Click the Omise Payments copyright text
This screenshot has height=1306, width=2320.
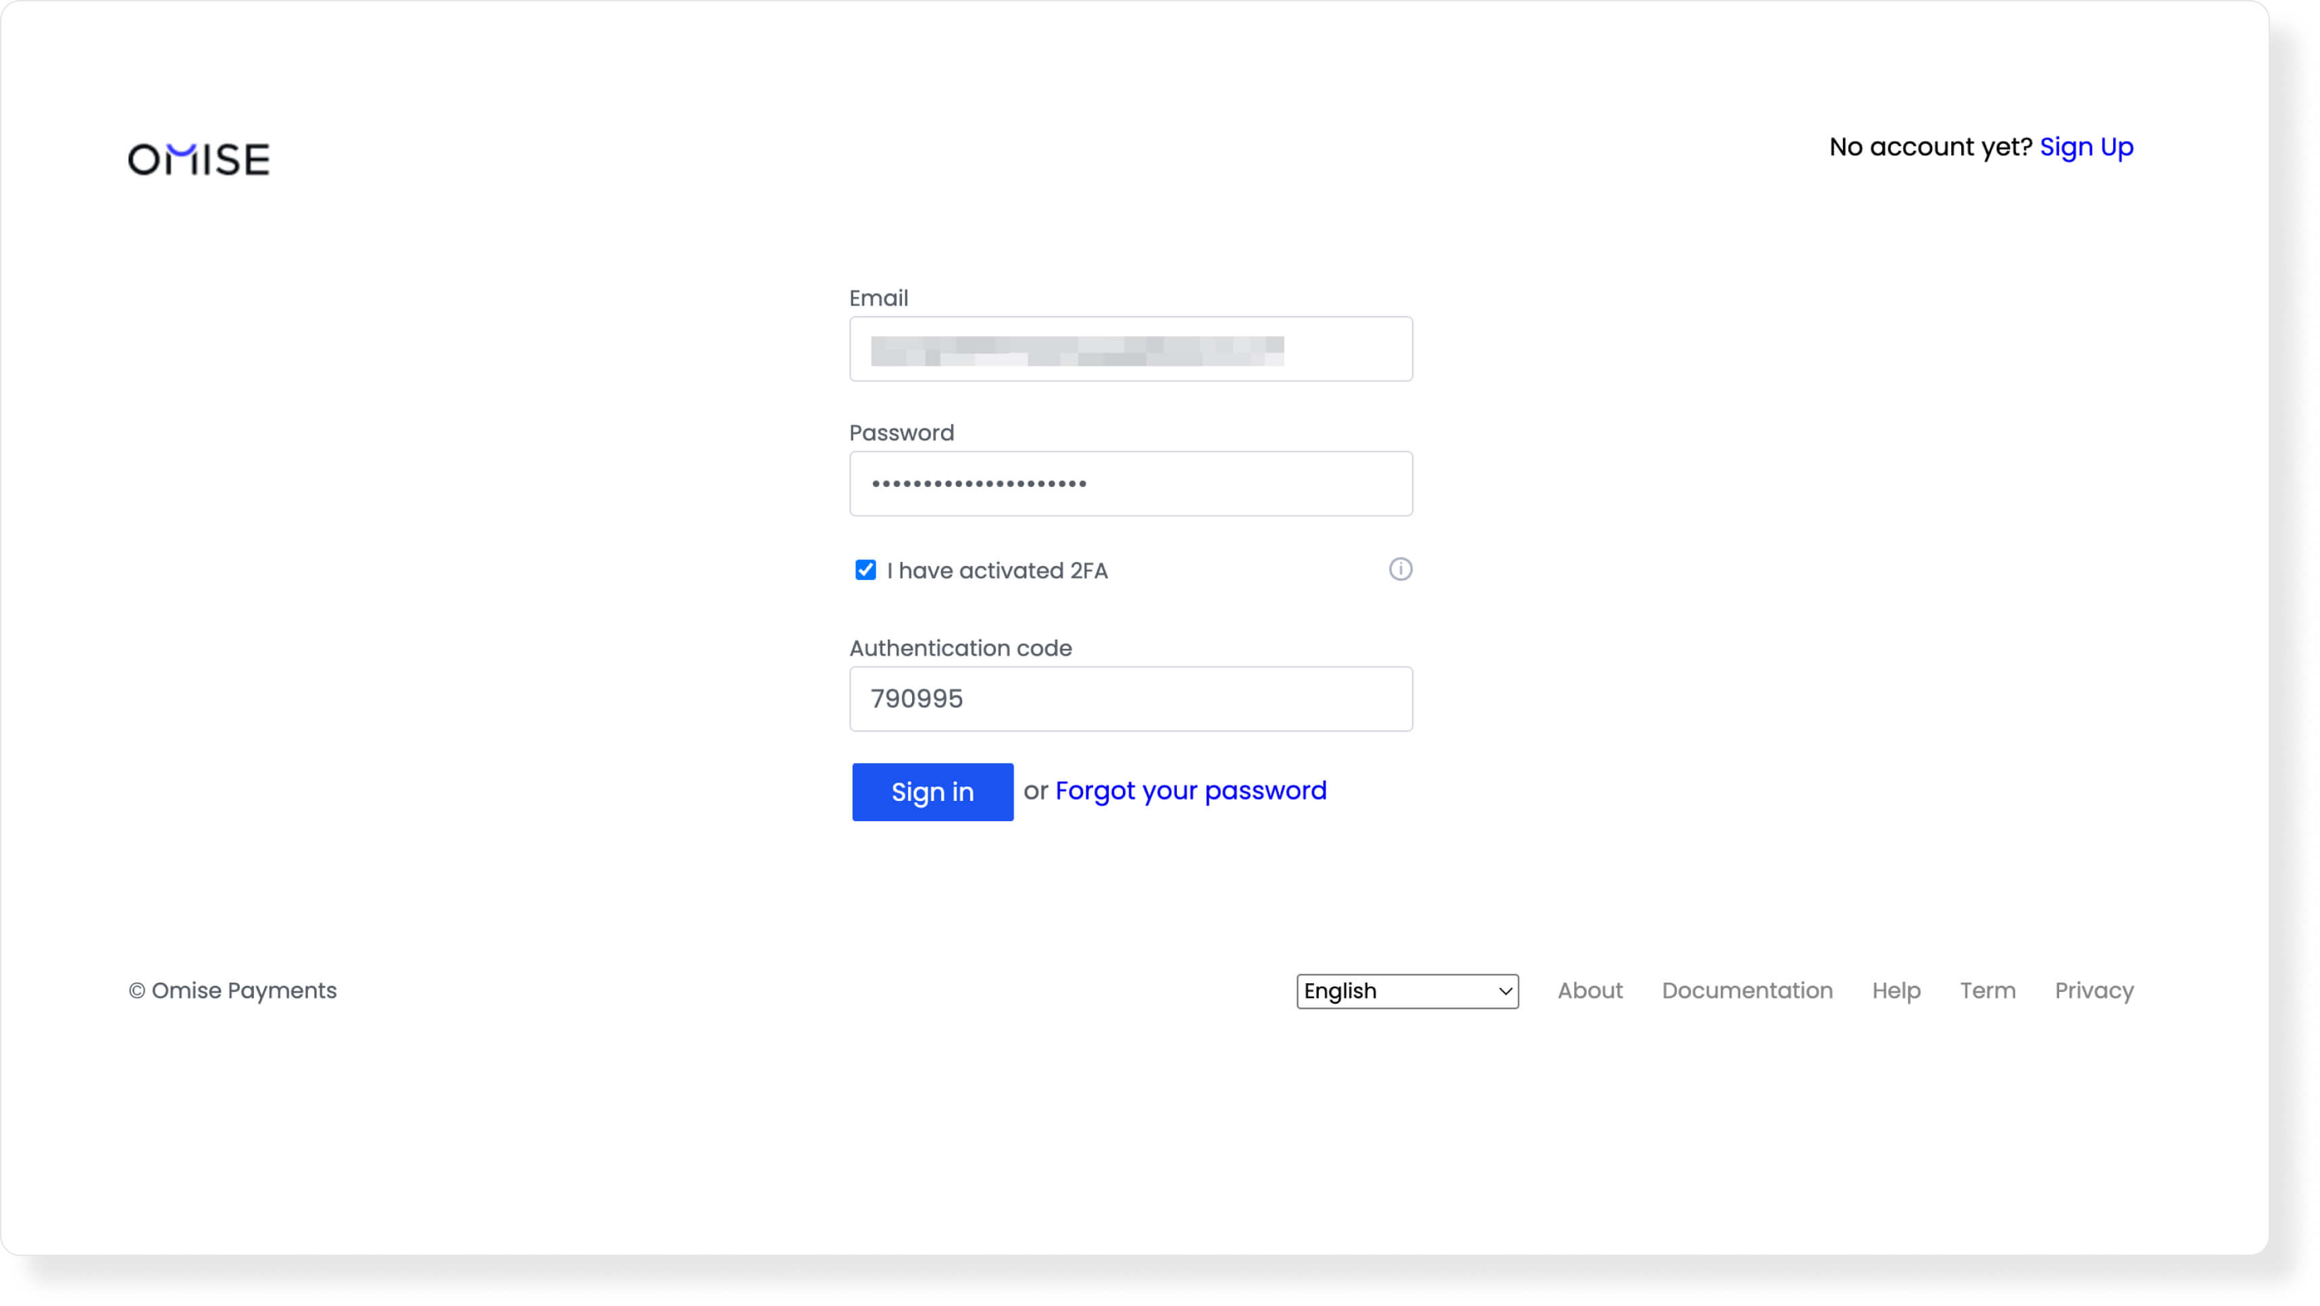[232, 990]
